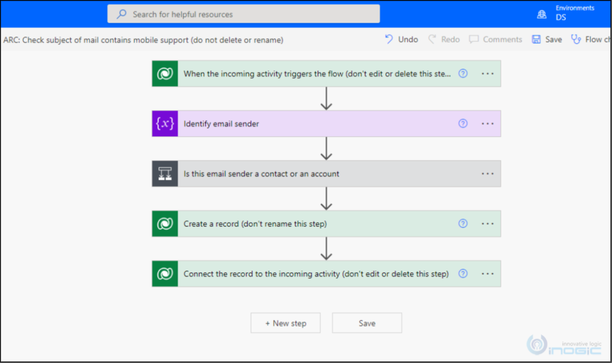Viewport: 612px width, 363px height.
Task: Click the condition icon on the email sender check step
Action: (164, 174)
